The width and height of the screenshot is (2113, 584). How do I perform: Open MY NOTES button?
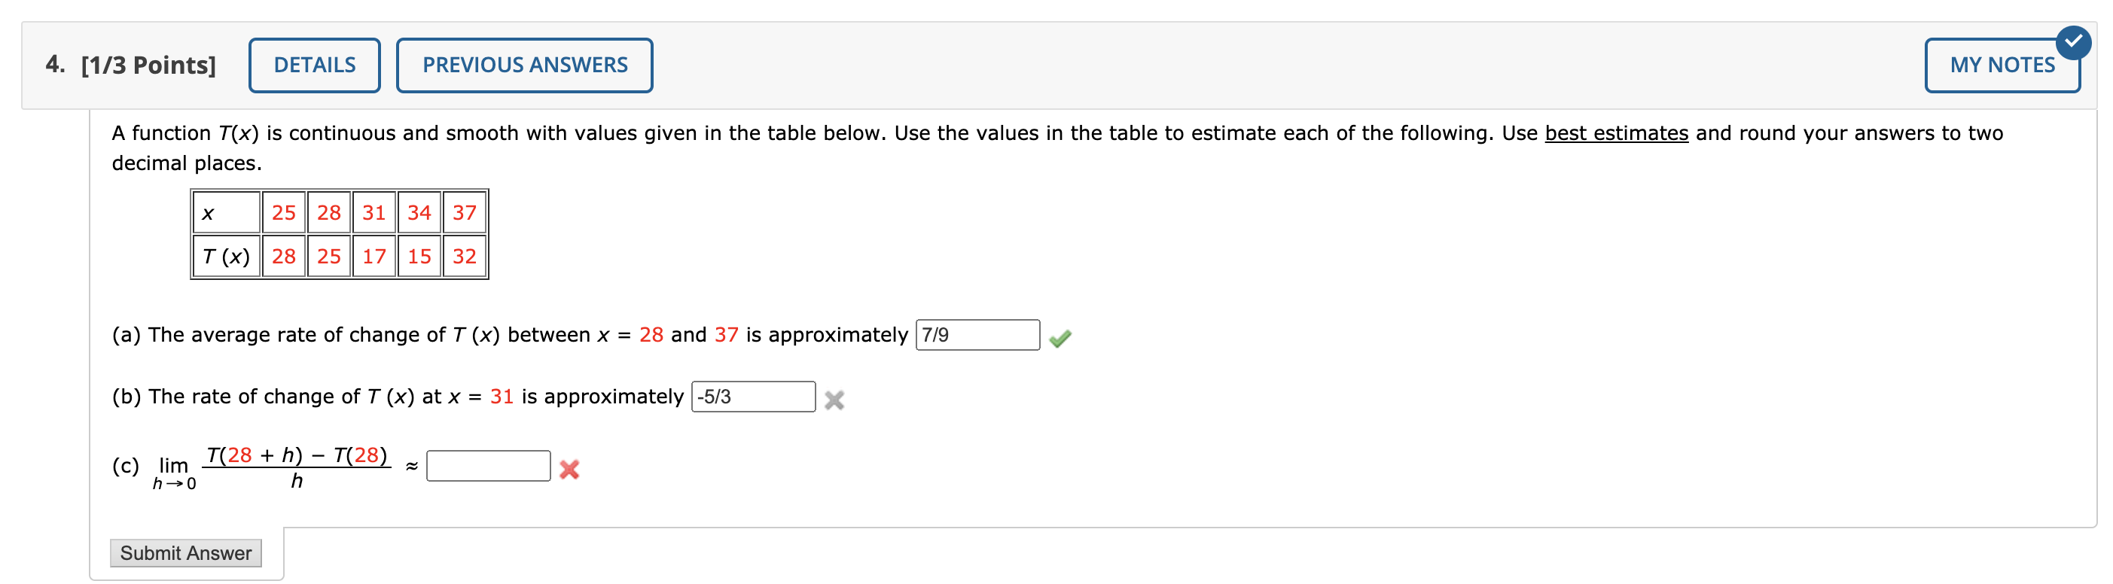pyautogui.click(x=2002, y=65)
